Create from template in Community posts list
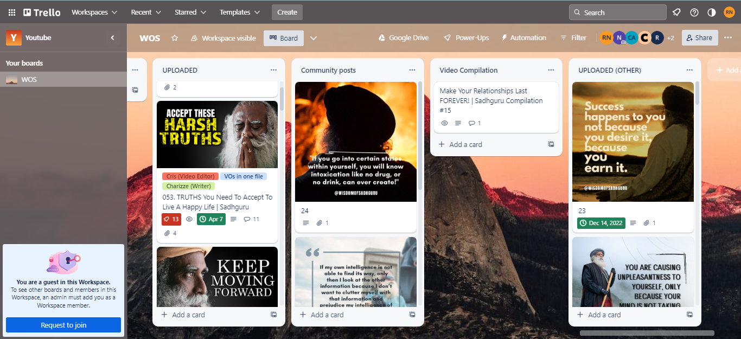The height and width of the screenshot is (339, 741). tap(412, 315)
